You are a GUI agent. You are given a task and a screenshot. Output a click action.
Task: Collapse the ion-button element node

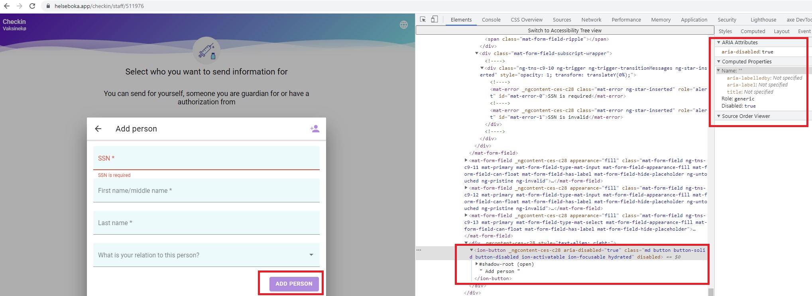click(472, 250)
